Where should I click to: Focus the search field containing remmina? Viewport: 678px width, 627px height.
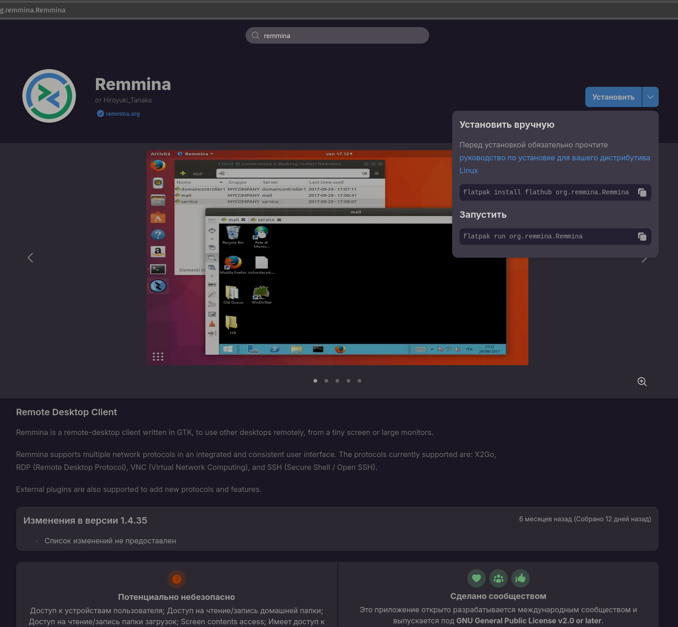click(x=337, y=35)
